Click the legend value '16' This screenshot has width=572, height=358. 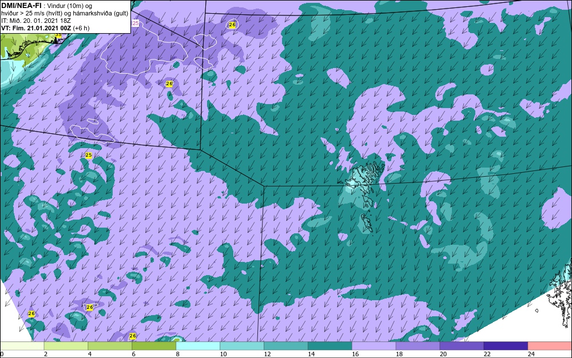(x=355, y=354)
